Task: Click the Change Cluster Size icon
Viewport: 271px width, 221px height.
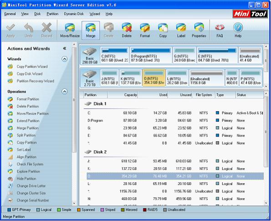Action: click(10, 193)
